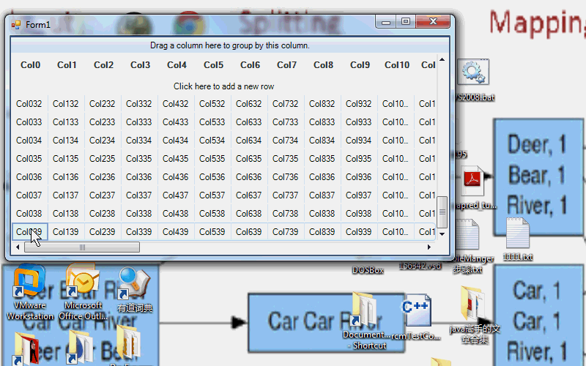Image resolution: width=586 pixels, height=366 pixels.
Task: Open the VMware Workstation desktop shortcut
Action: point(29,292)
